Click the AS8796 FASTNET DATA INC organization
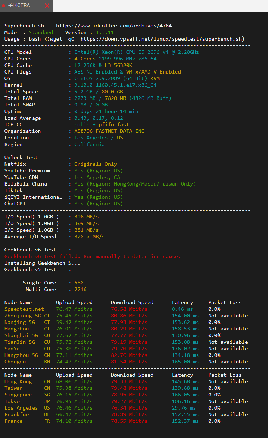This screenshot has height=438, width=268. click(x=109, y=131)
